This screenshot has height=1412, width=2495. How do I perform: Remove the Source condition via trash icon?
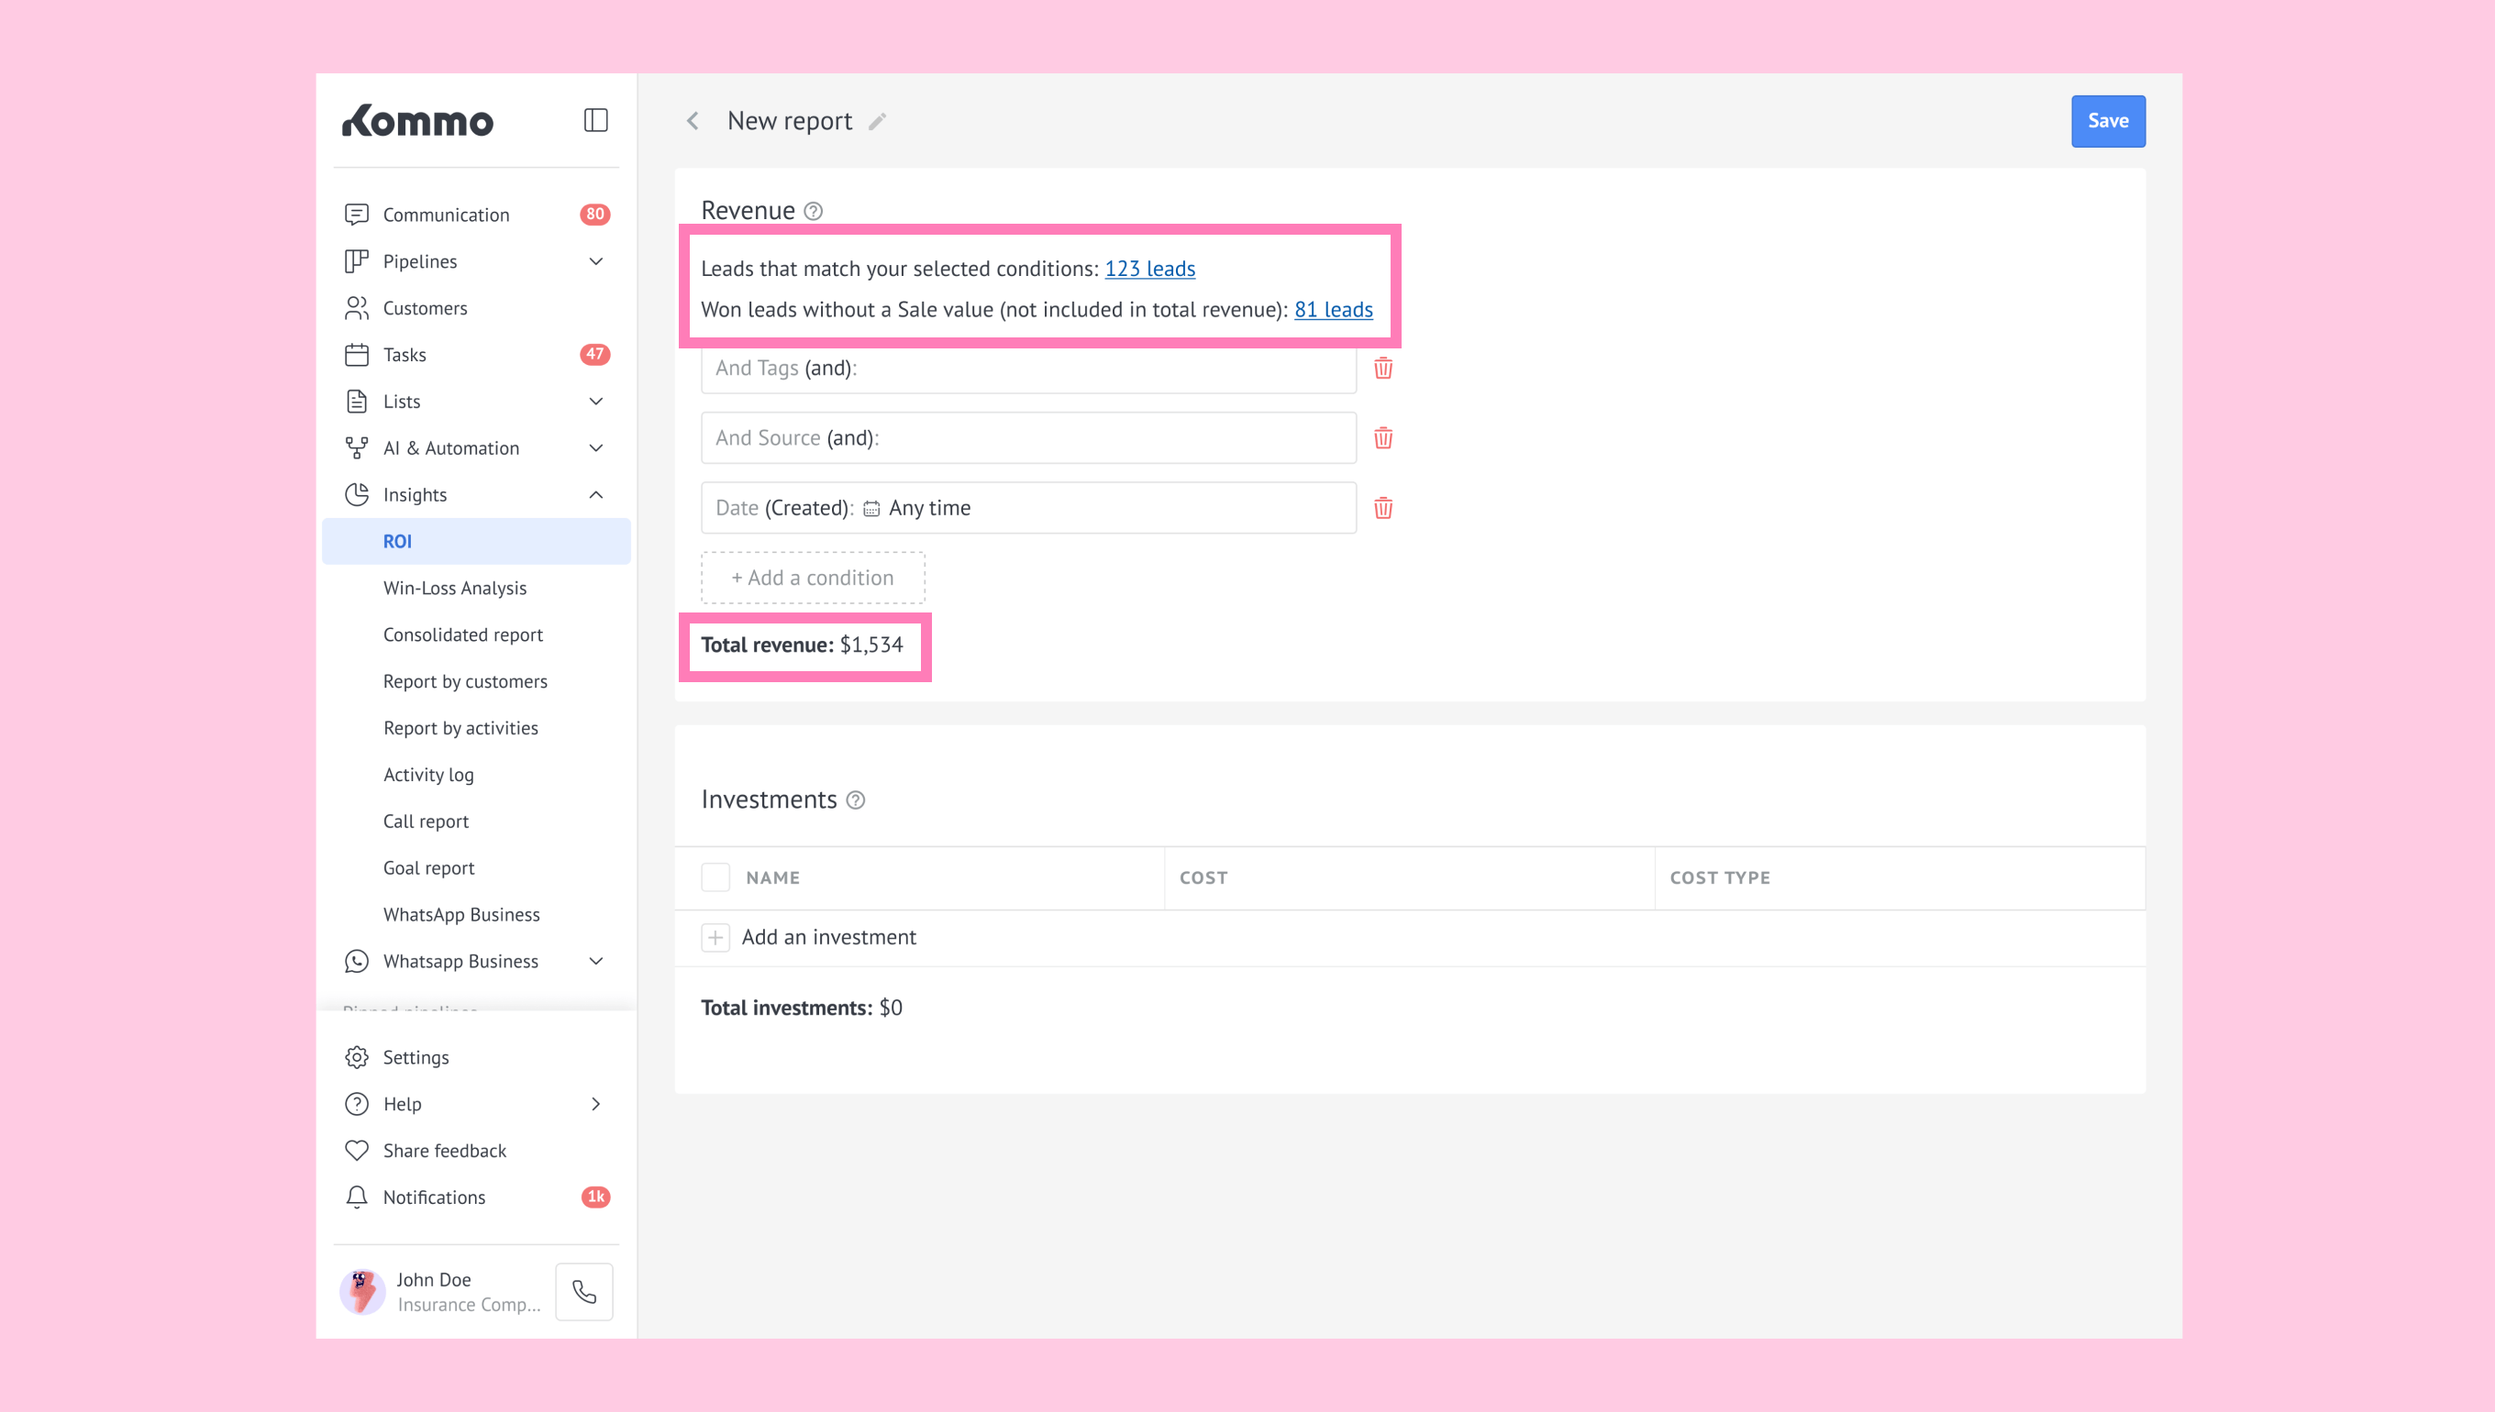[x=1382, y=438]
